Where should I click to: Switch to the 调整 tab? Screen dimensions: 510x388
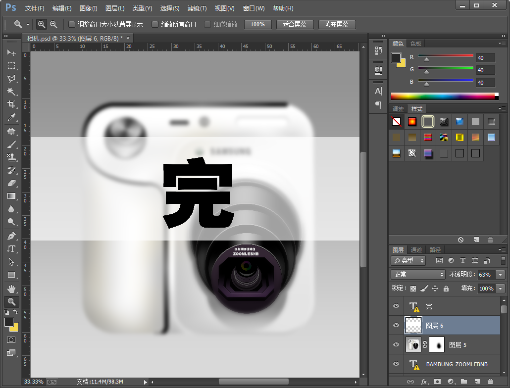[398, 109]
